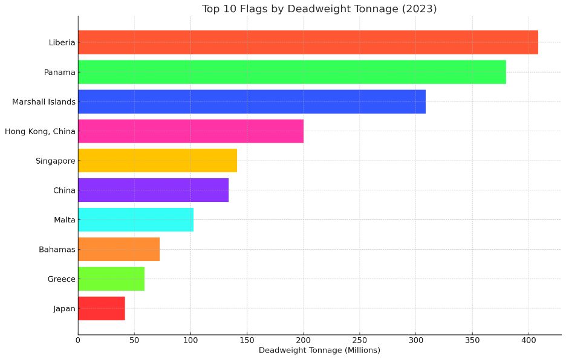This screenshot has height=359, width=566.
Task: Select the red Japan bar
Action: pos(102,309)
